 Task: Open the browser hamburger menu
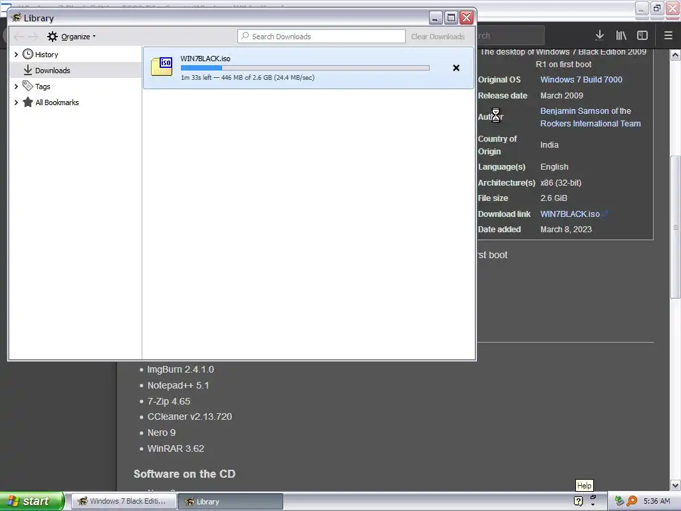[668, 35]
